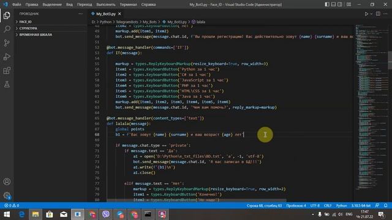Open the Run and Debug view
Screen dimensions: 392x220
coord(7,57)
